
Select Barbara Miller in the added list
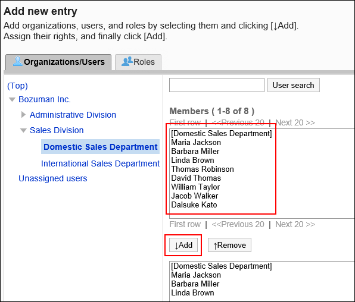(195, 284)
